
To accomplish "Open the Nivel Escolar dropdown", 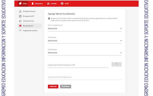I will 85,41.
